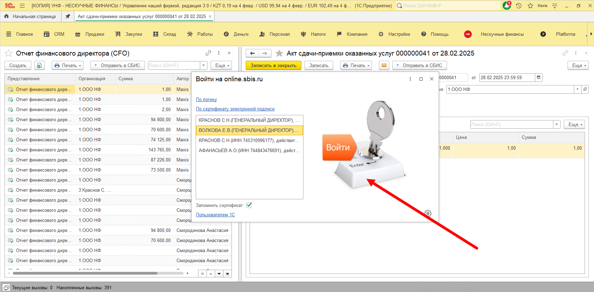Expand the organization 1.ООО НФ combo box
Viewport: 594px width, 292px height.
[x=577, y=89]
